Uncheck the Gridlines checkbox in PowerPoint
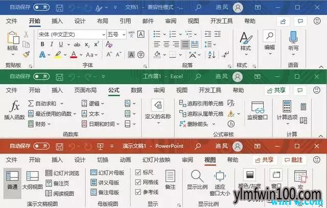The width and height of the screenshot is (327, 208). 138,182
